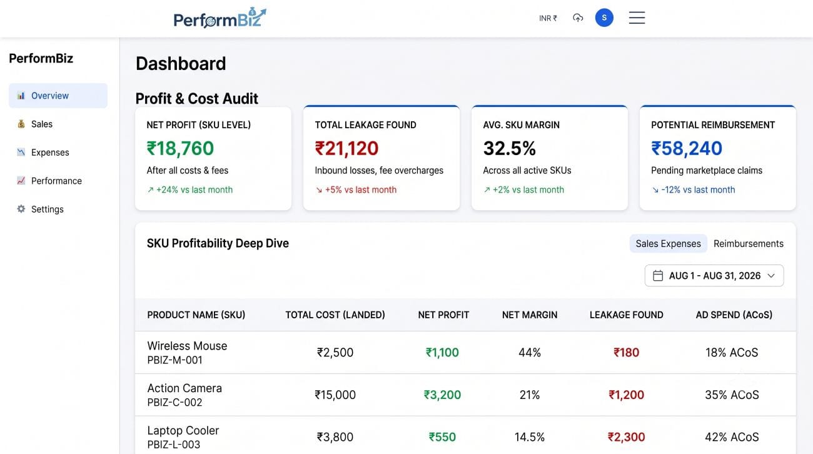This screenshot has width=813, height=454.
Task: Click the calendar icon in date picker
Action: coord(658,276)
